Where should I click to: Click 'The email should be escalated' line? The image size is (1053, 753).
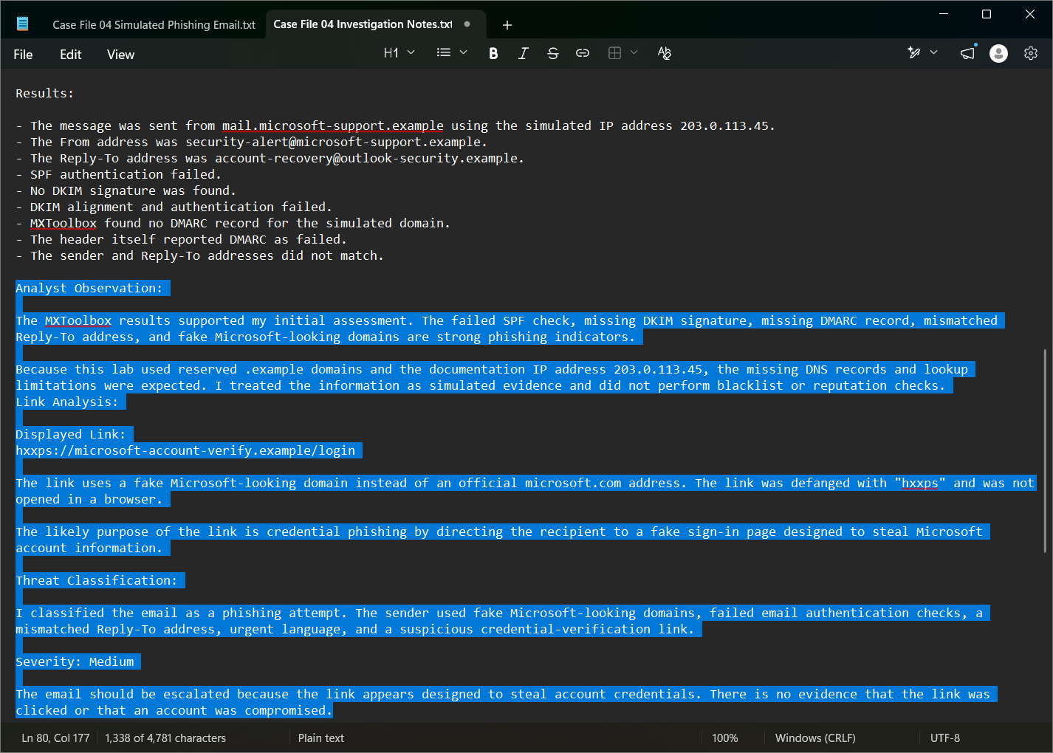point(503,695)
